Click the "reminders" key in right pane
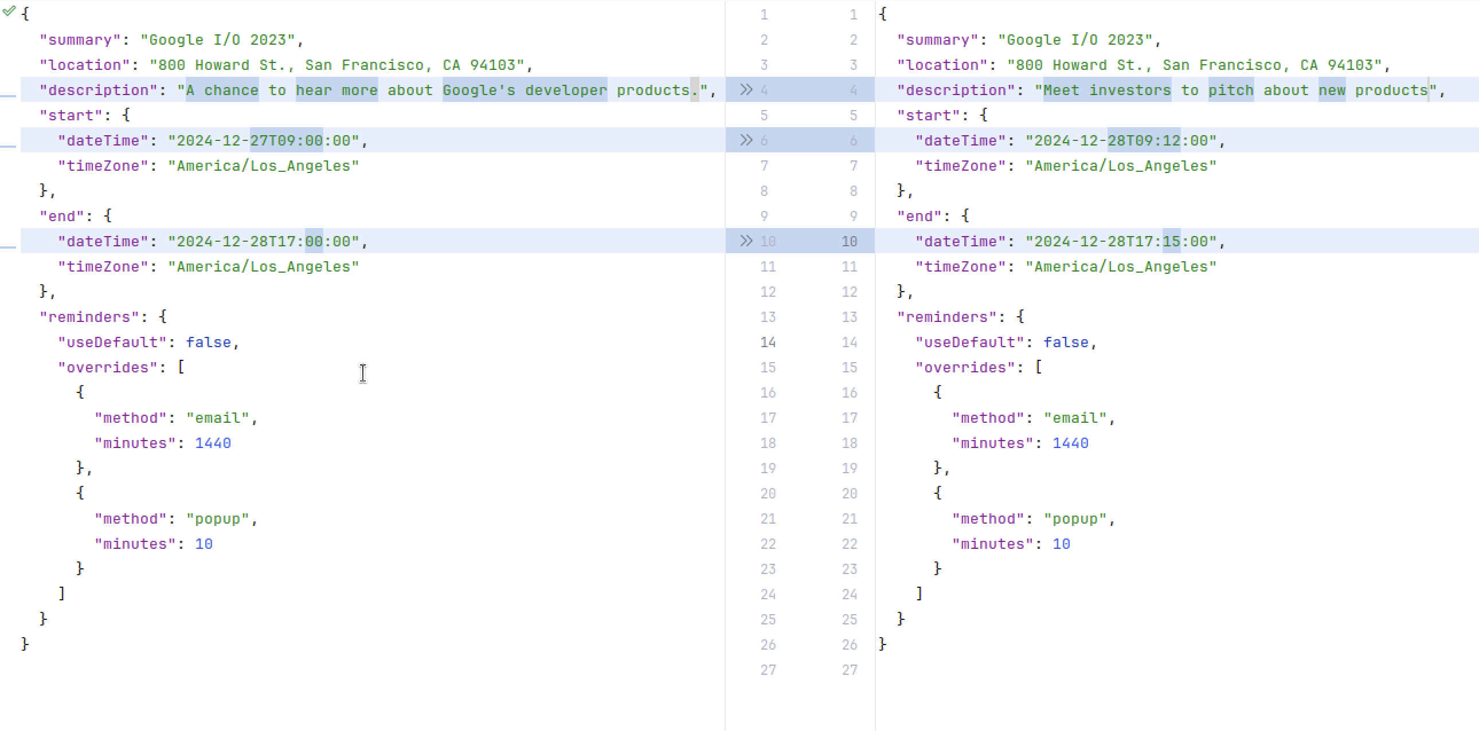 (x=946, y=317)
